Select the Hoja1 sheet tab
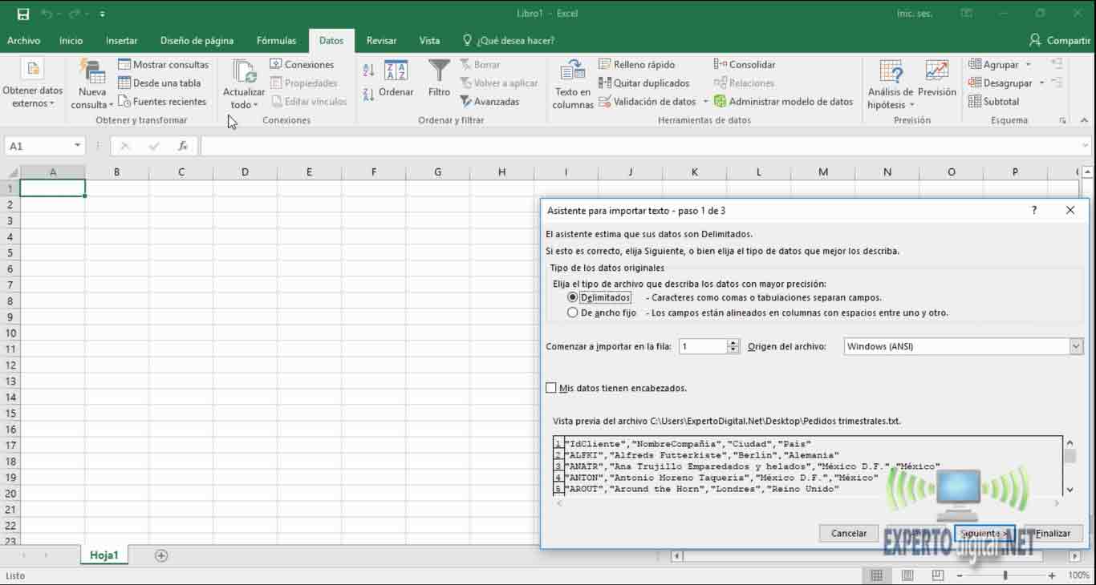 click(104, 554)
